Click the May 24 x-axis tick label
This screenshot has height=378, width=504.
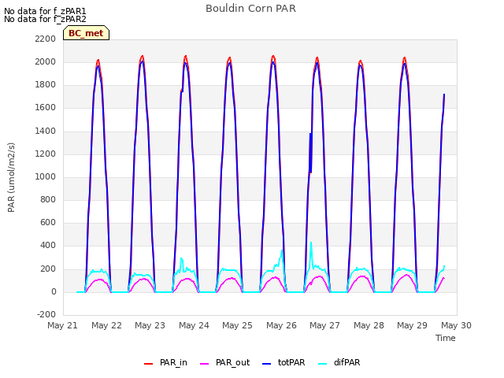(194, 325)
